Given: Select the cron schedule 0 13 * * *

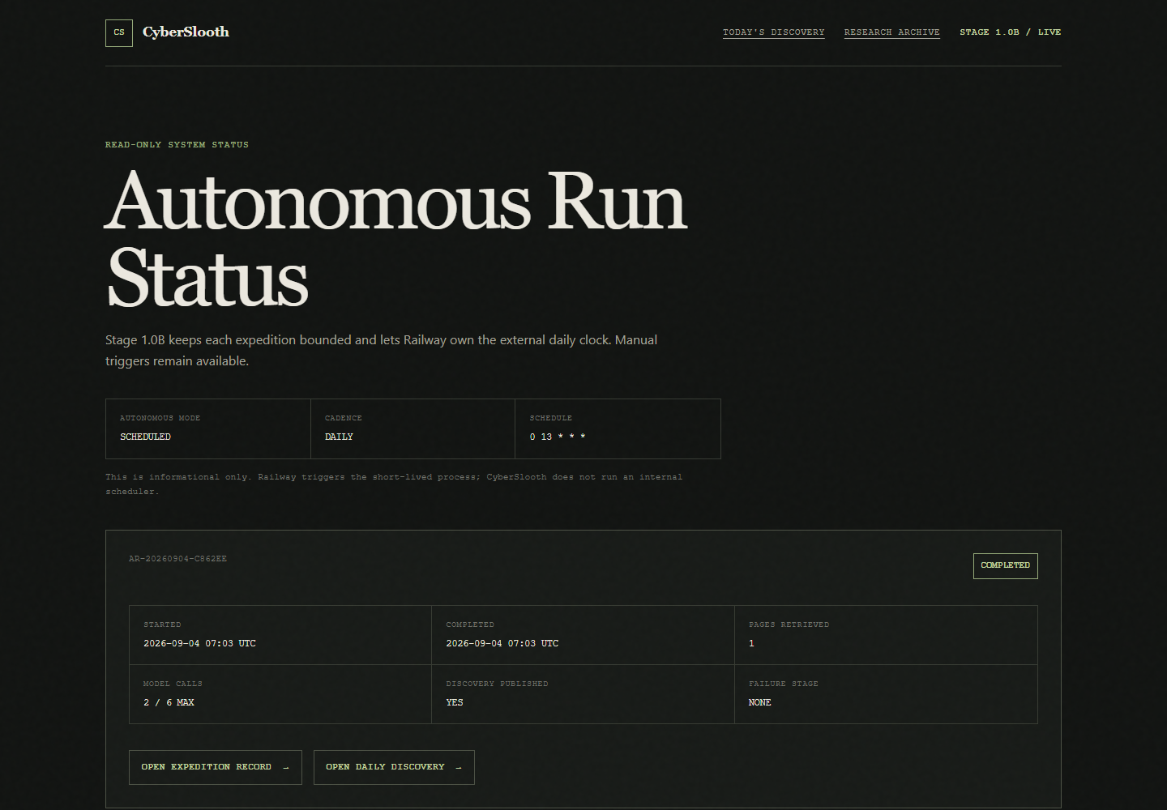Looking at the screenshot, I should point(558,437).
